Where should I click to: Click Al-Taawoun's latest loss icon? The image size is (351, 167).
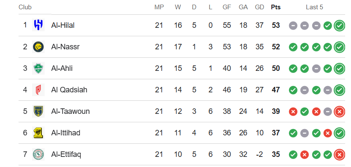tap(339, 112)
